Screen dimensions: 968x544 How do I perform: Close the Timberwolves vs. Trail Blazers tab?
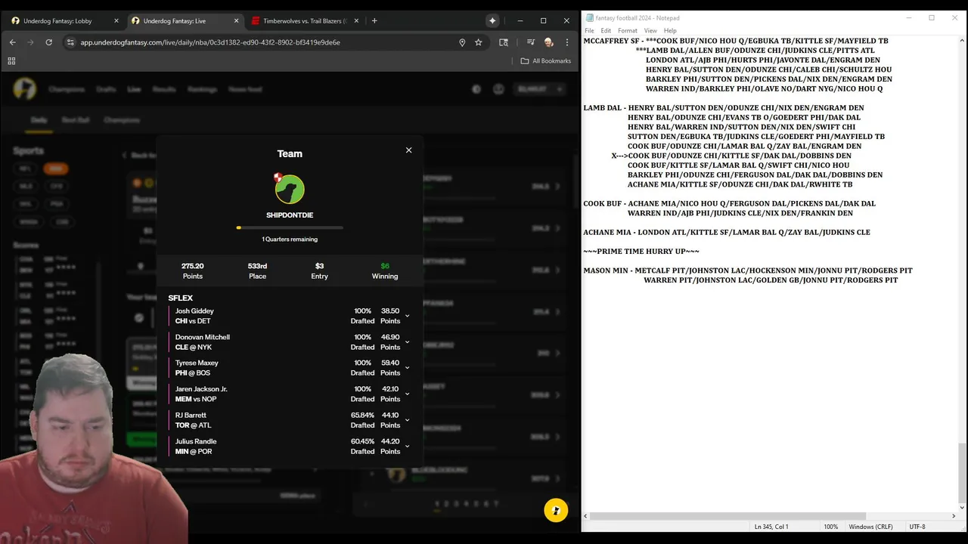(355, 21)
